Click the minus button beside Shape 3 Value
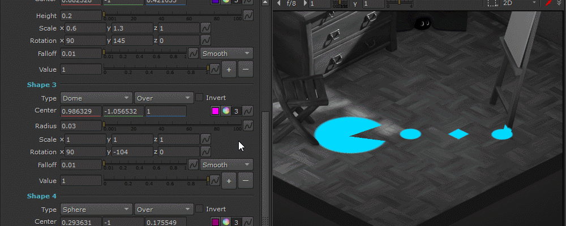 click(246, 180)
